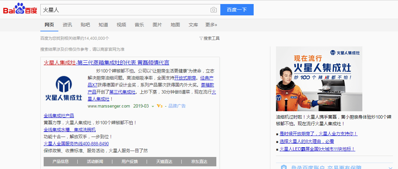Screen dimensions: 398x169
Task: Go to the 知道 tab
Action: pos(103,25)
